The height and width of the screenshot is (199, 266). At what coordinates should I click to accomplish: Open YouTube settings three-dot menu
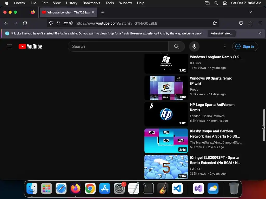point(225,46)
